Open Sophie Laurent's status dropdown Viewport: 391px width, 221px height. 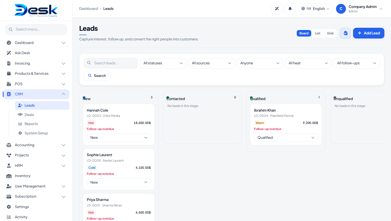(x=119, y=183)
